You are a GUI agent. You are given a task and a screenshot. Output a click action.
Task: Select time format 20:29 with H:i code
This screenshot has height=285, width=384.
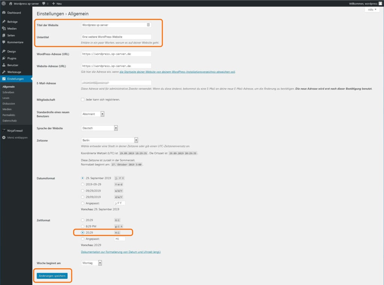click(82, 232)
